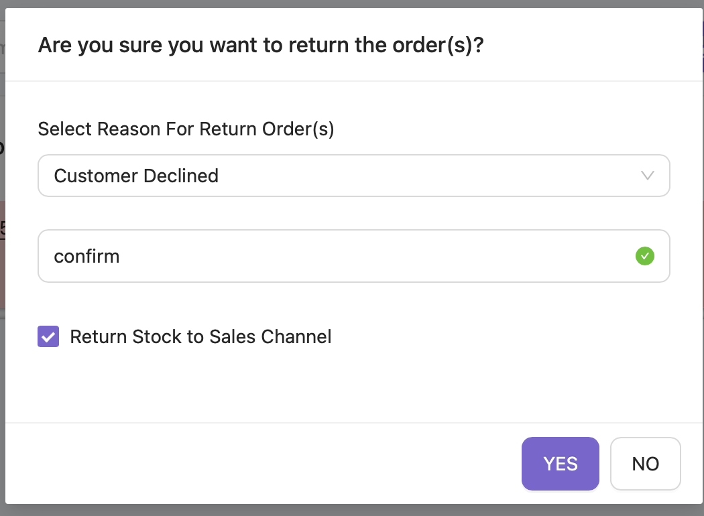This screenshot has width=704, height=516.
Task: Place cursor after the word confirm
Action: click(120, 256)
